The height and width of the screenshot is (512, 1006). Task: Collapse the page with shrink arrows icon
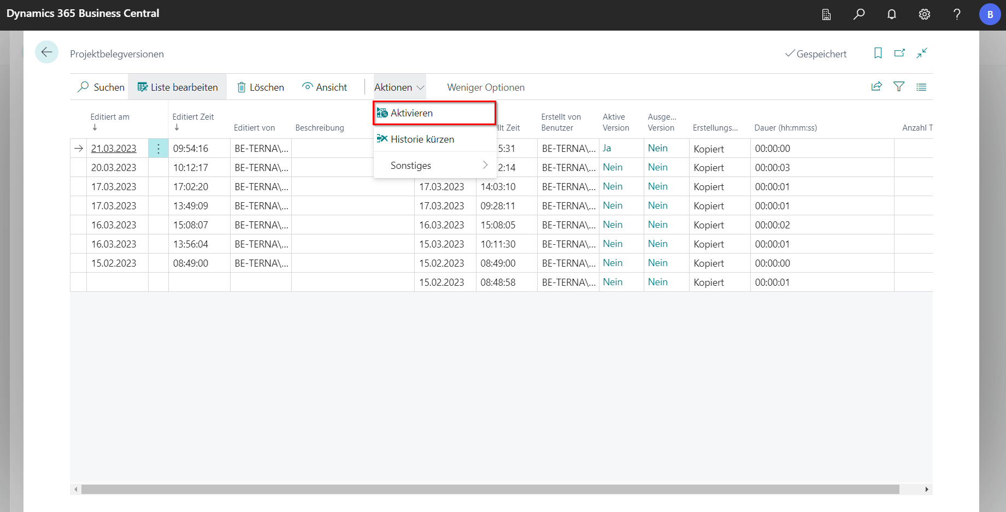[922, 53]
